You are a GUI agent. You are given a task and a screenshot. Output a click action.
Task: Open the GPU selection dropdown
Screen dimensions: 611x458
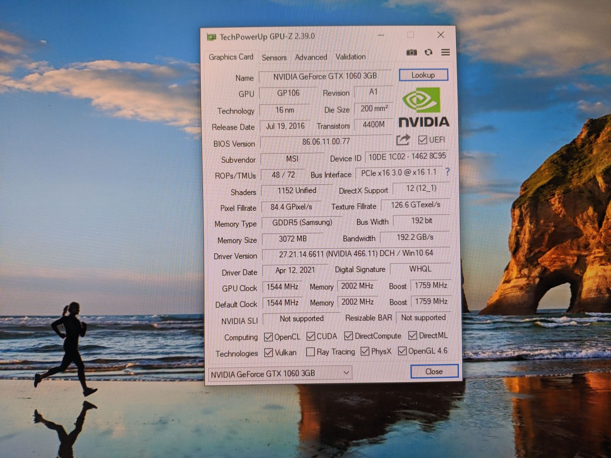280,373
